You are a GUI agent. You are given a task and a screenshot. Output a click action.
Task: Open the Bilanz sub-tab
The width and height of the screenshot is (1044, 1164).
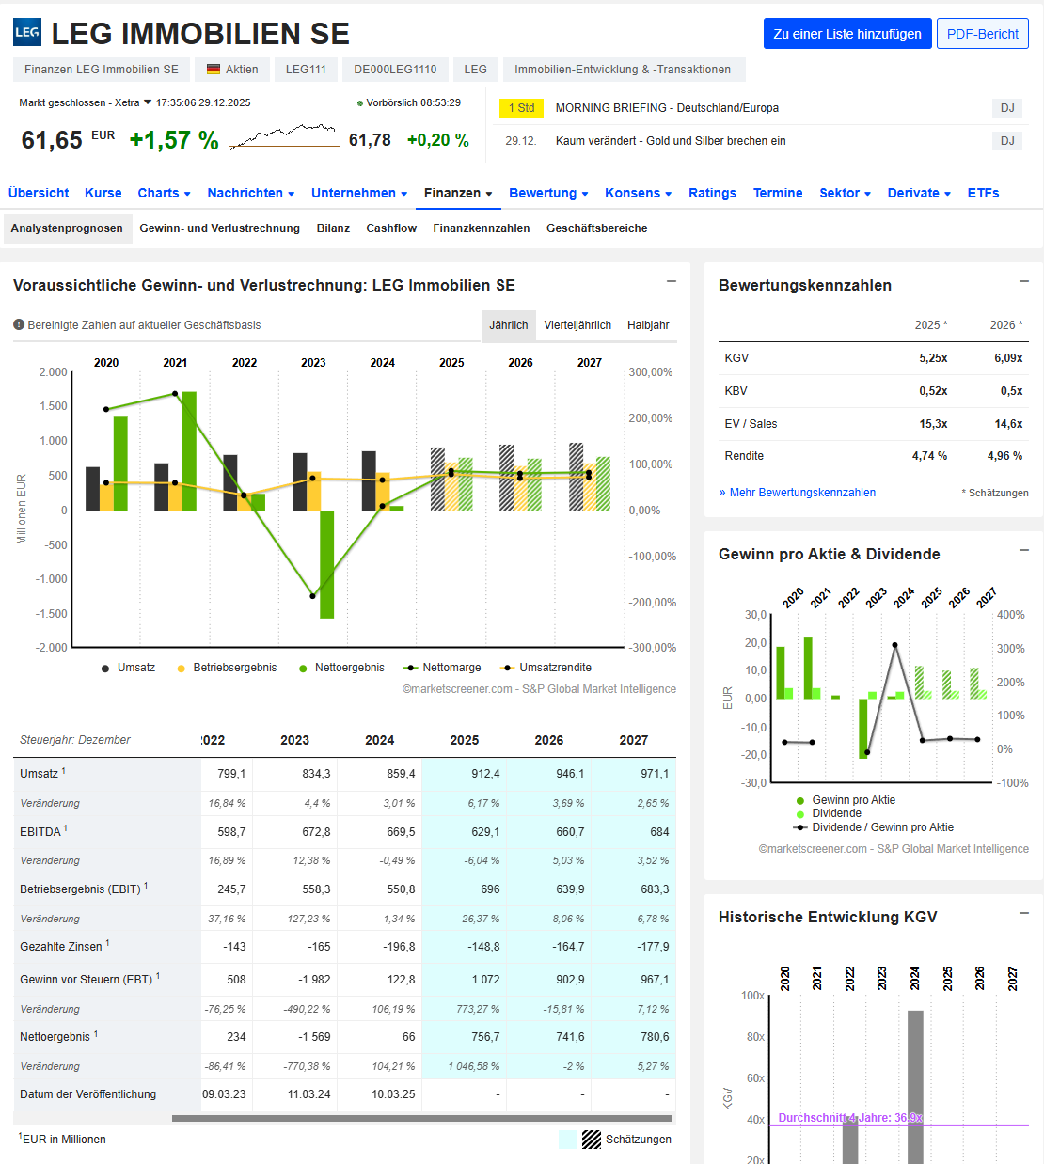pyautogui.click(x=333, y=228)
